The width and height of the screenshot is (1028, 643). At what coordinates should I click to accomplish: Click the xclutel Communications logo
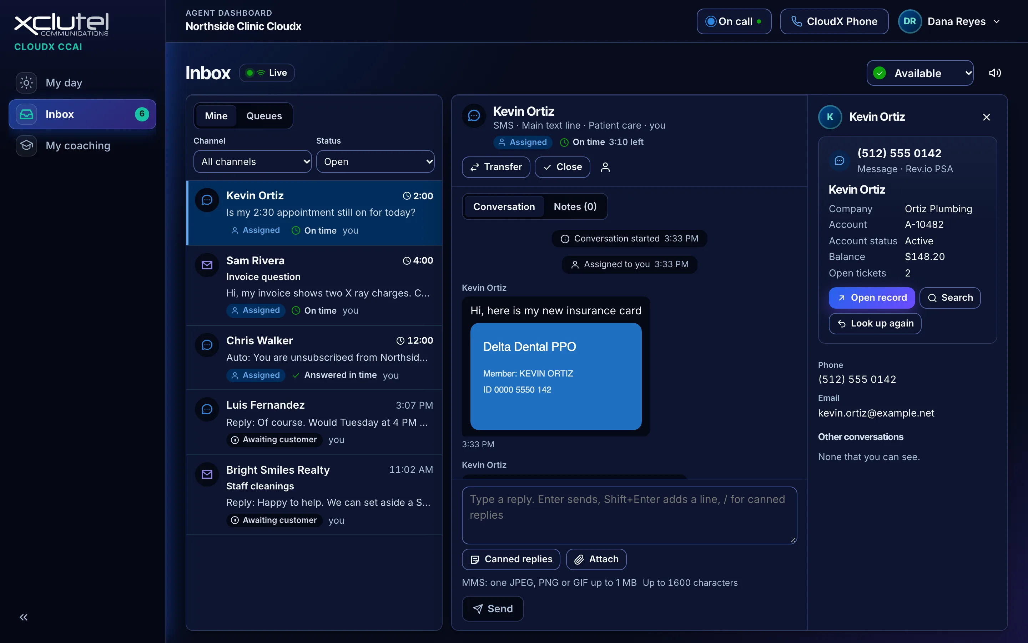tap(62, 25)
